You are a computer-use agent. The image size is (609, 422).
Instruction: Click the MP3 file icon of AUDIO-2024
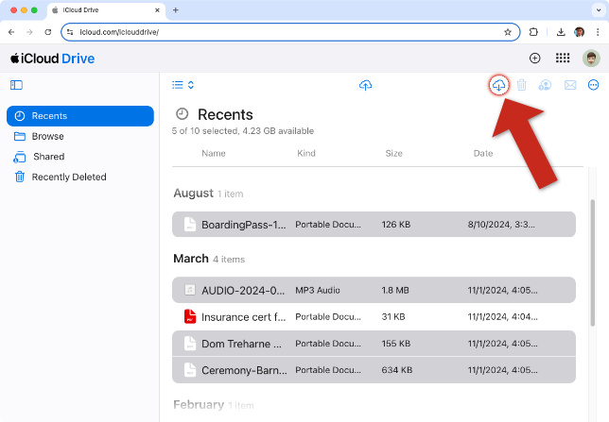(x=190, y=290)
